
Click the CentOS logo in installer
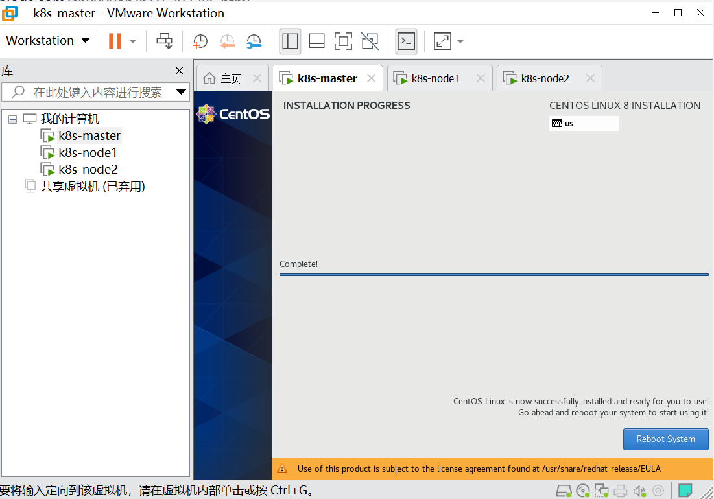click(x=233, y=113)
